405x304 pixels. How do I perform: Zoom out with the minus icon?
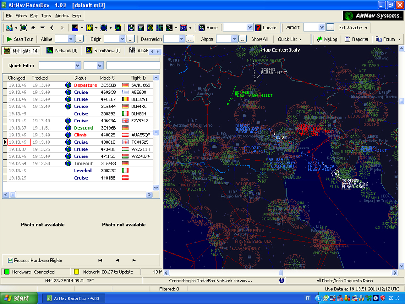tap(43, 28)
